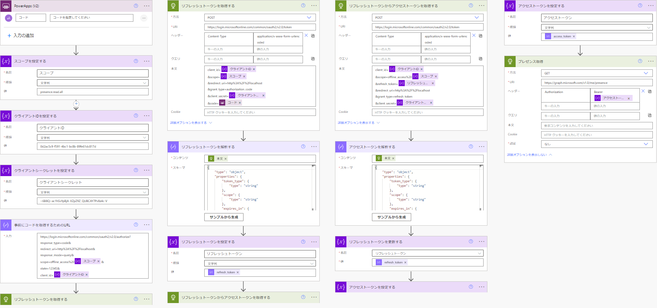Screen dimensions: 657x308
Task: Click the presence.read.all value field
Action: [93, 92]
